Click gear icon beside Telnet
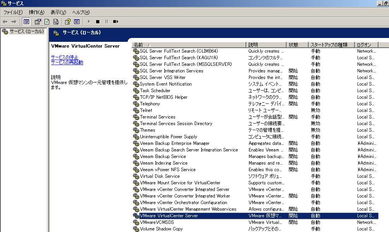Screen dimensions: 389x232 pyautogui.click(x=136, y=110)
